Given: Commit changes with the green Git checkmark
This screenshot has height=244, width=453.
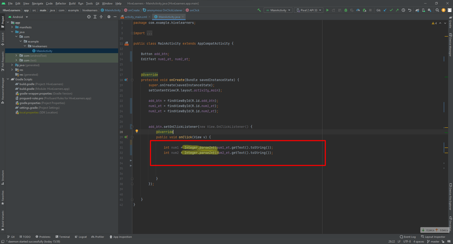Looking at the screenshot, I should (391, 10).
